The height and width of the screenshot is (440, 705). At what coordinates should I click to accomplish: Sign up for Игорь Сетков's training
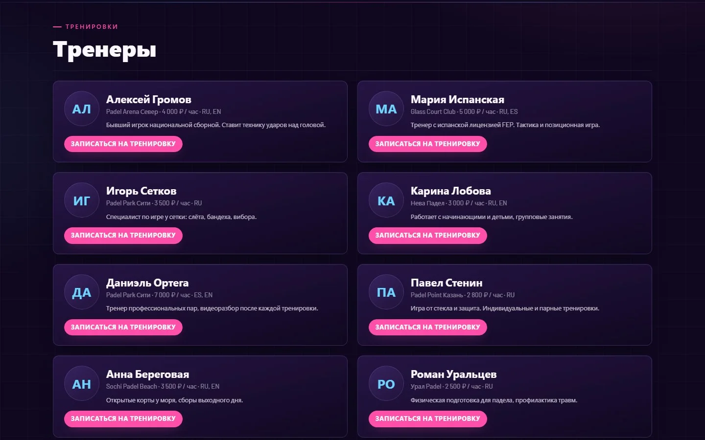coord(123,235)
